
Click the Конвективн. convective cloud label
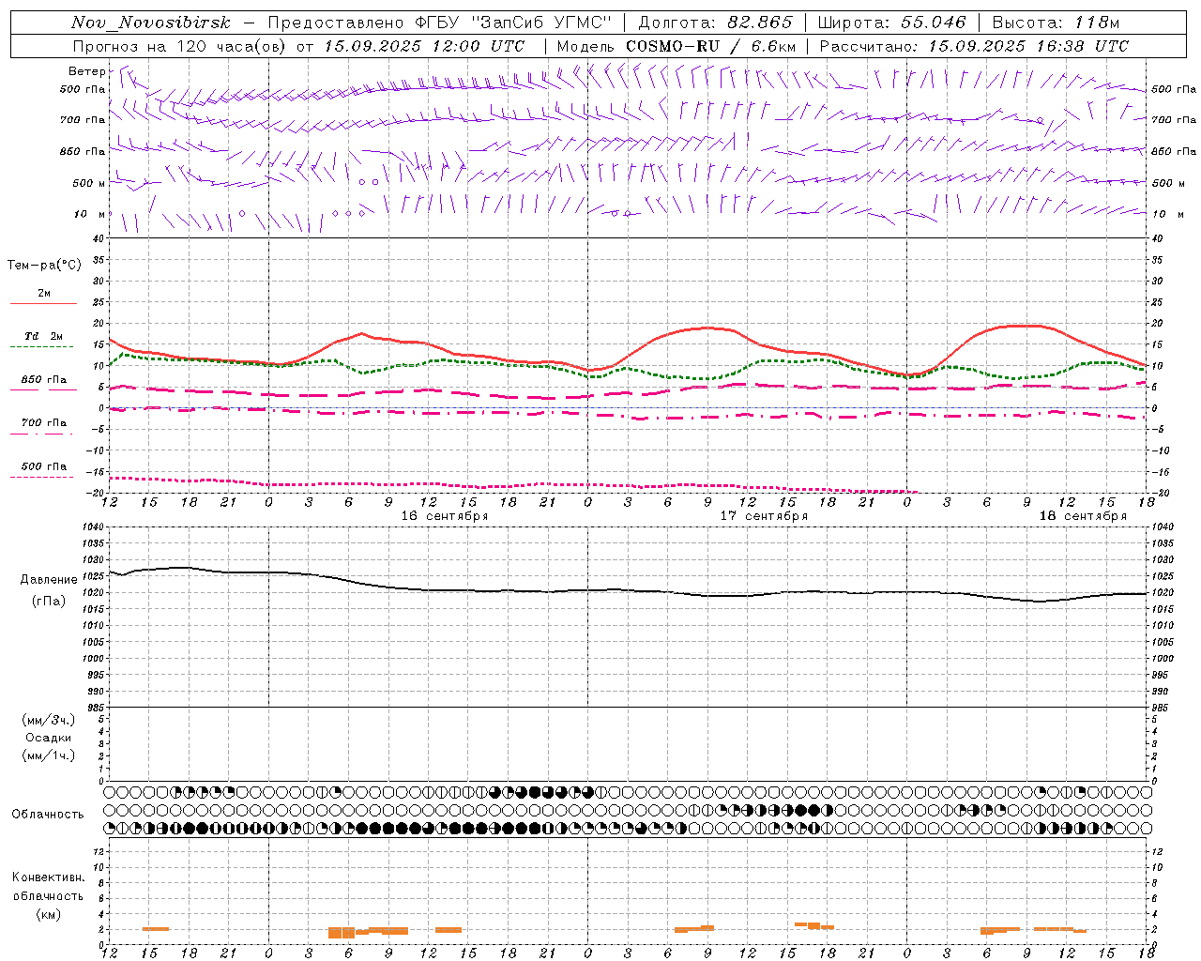49,877
